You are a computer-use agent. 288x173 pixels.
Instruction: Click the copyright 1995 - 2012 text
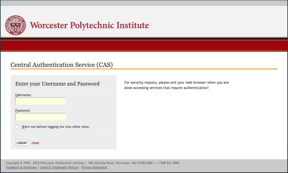pos(45,163)
